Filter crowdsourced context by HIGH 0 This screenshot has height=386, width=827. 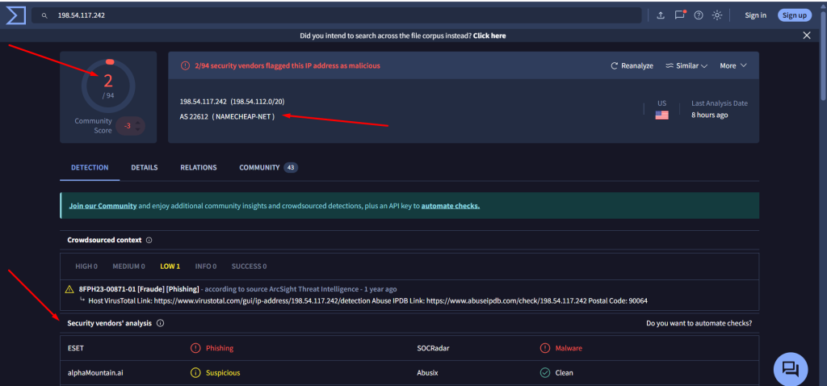click(86, 266)
